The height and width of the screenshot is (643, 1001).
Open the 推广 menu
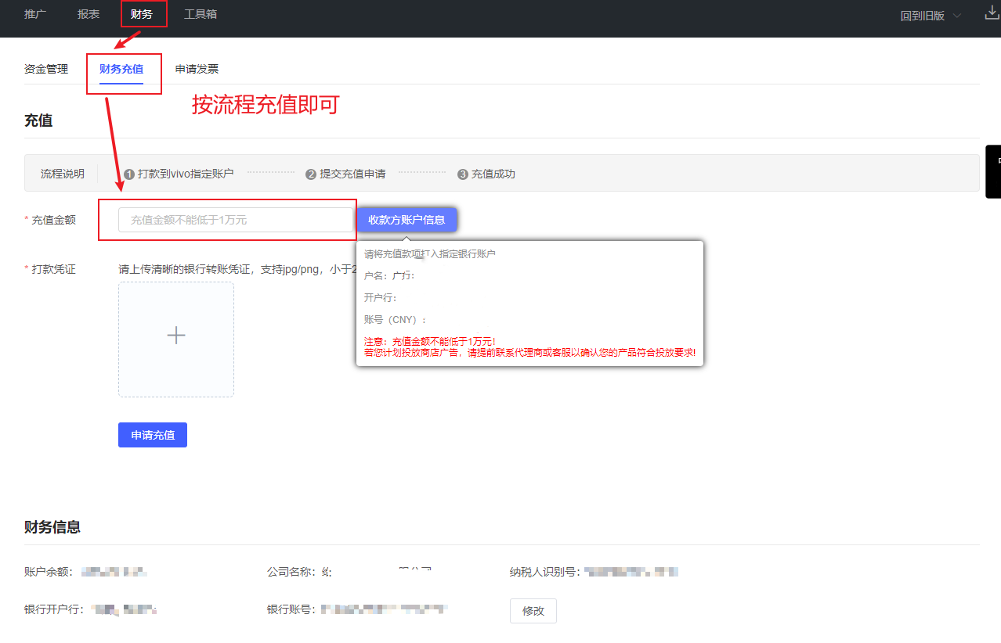click(35, 14)
